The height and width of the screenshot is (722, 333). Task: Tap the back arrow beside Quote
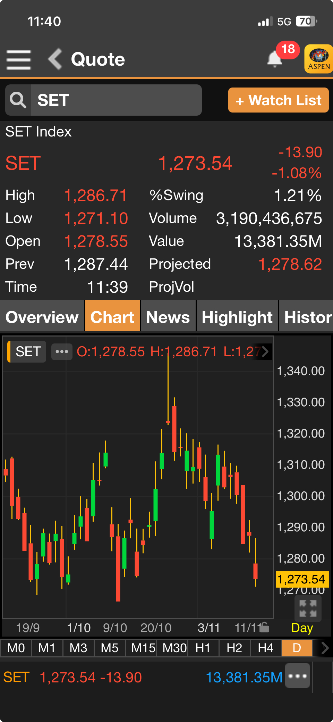click(x=55, y=59)
